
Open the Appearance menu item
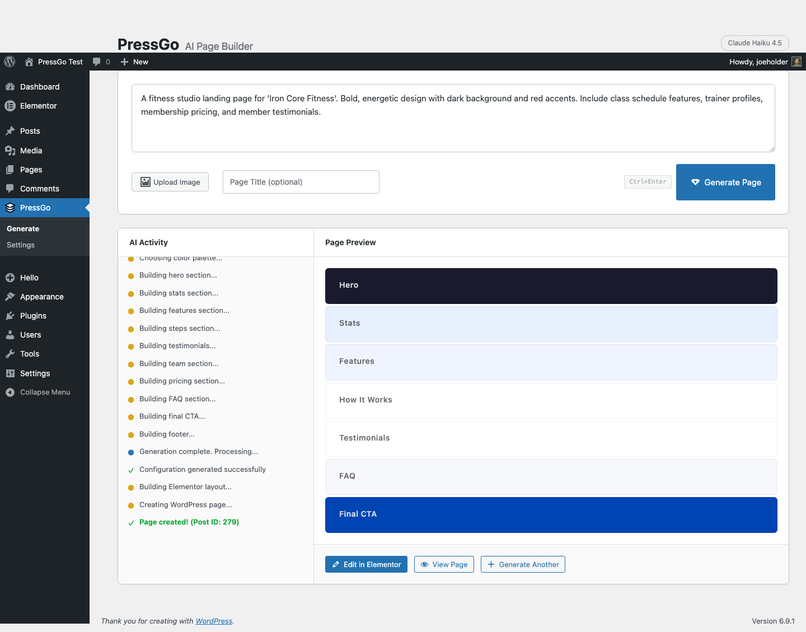point(45,297)
